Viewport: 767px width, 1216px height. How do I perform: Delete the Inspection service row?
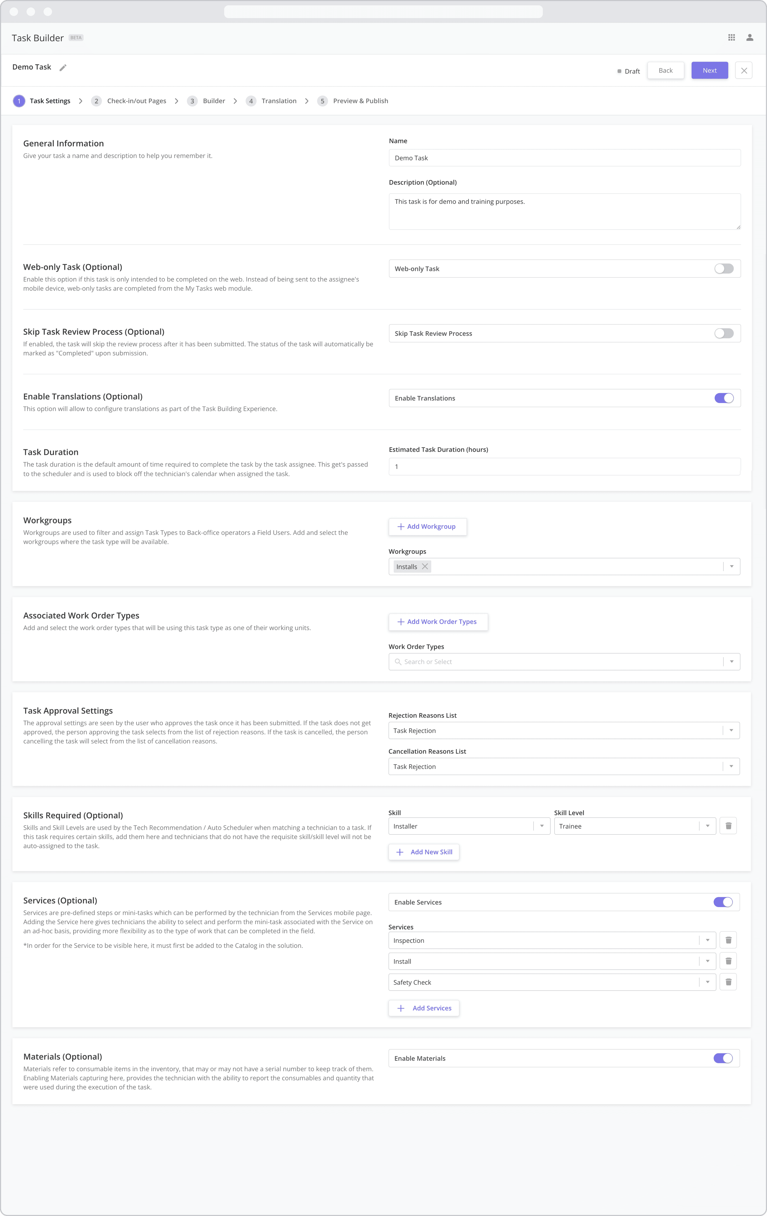point(728,940)
